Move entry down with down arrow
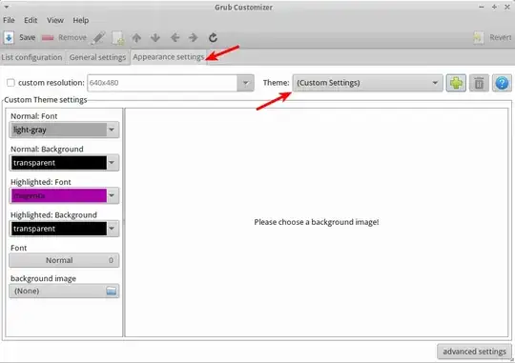Viewport: 515px width, 363px height. [x=155, y=38]
